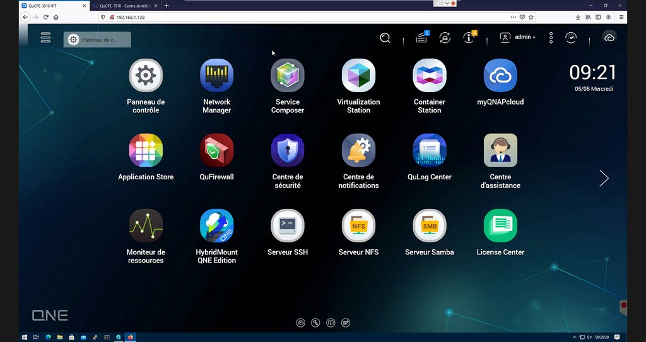The image size is (646, 342).
Task: Open Firefox application menu
Action: 621,17
